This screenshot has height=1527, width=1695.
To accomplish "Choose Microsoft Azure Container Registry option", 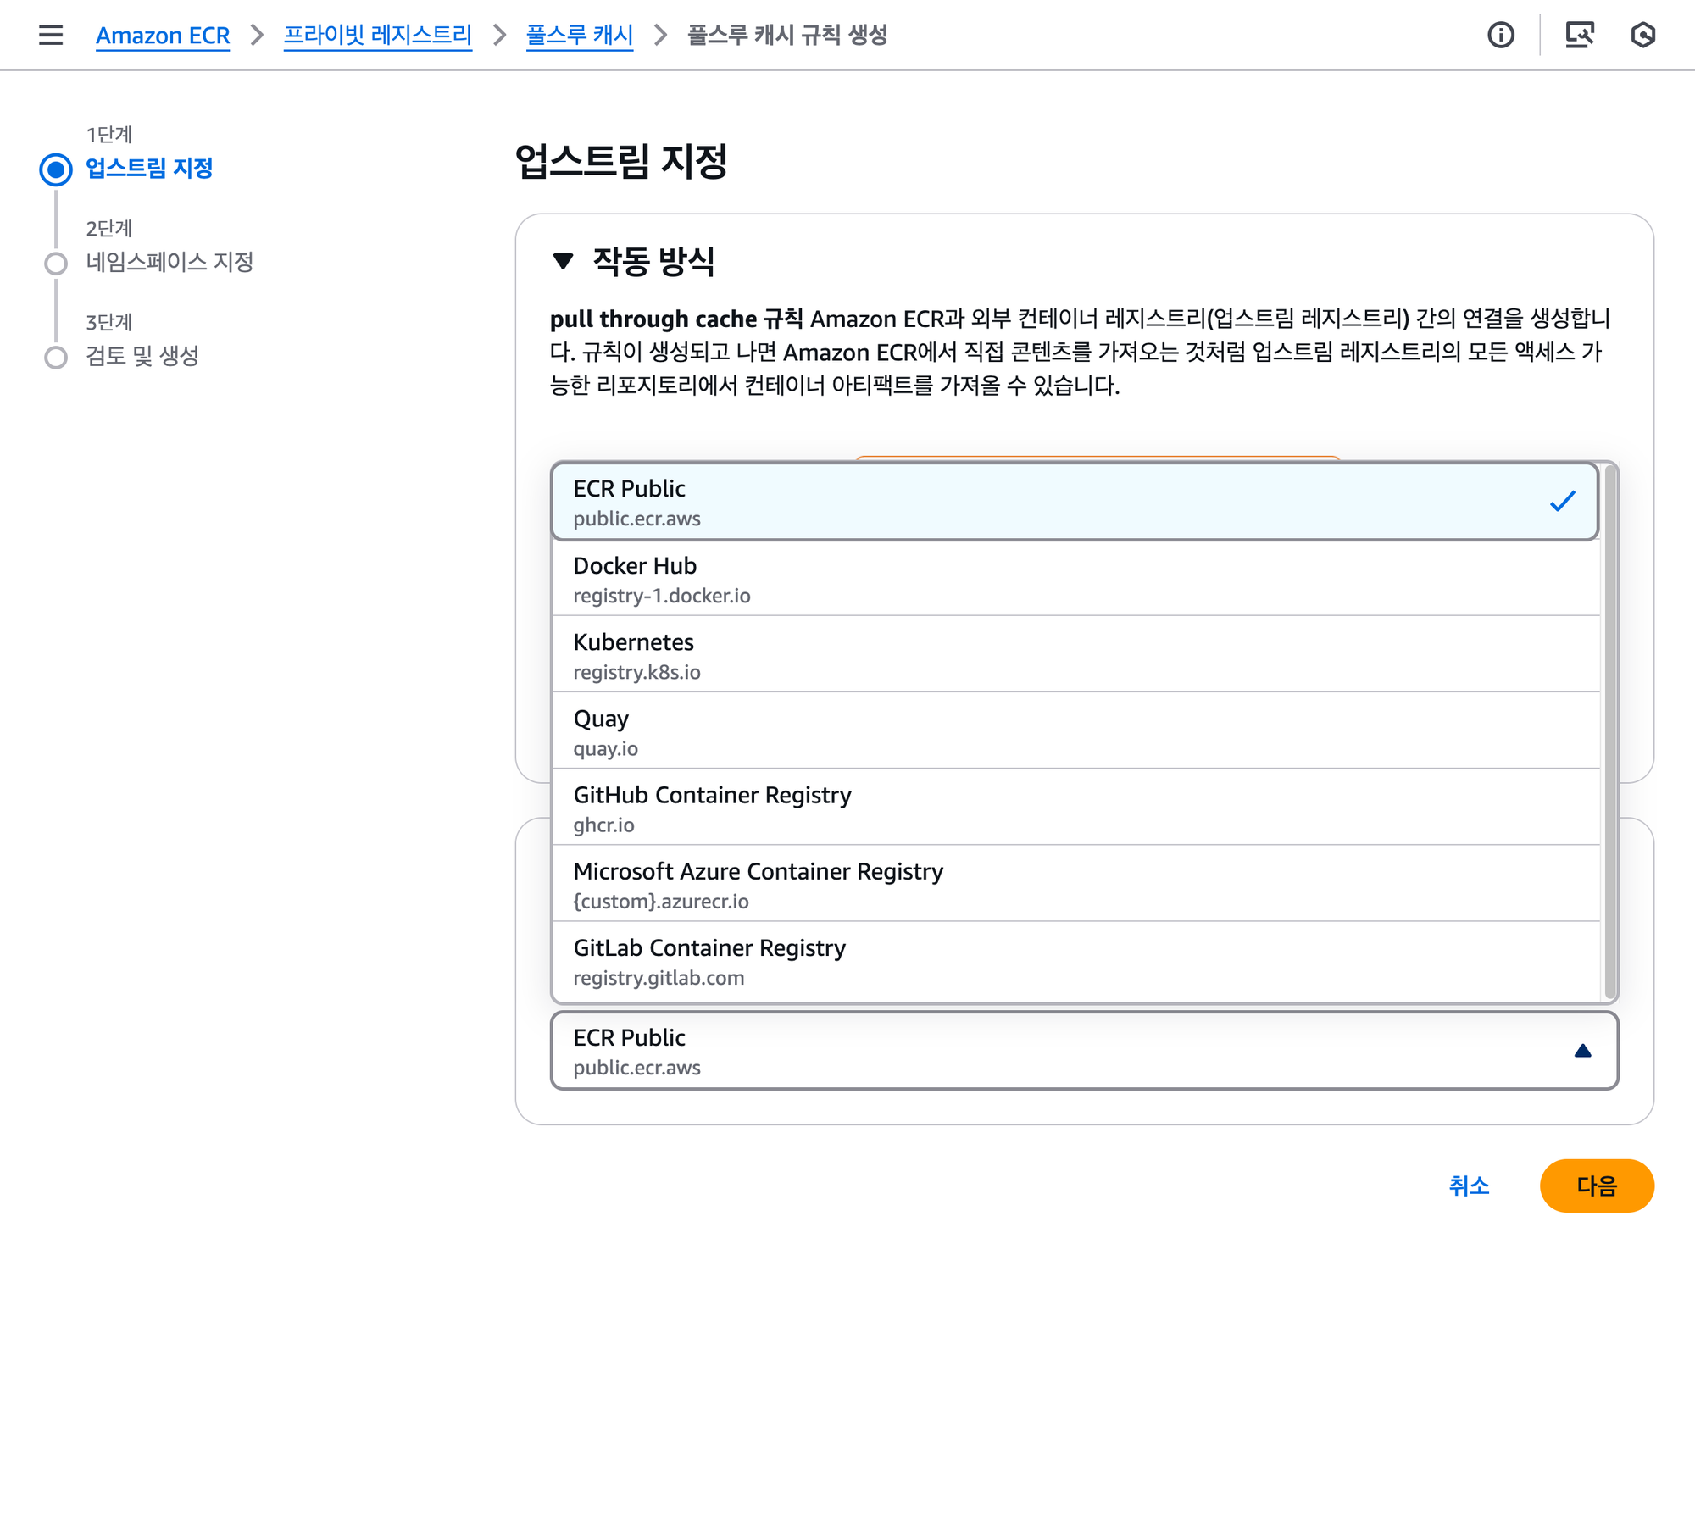I will coord(1075,883).
